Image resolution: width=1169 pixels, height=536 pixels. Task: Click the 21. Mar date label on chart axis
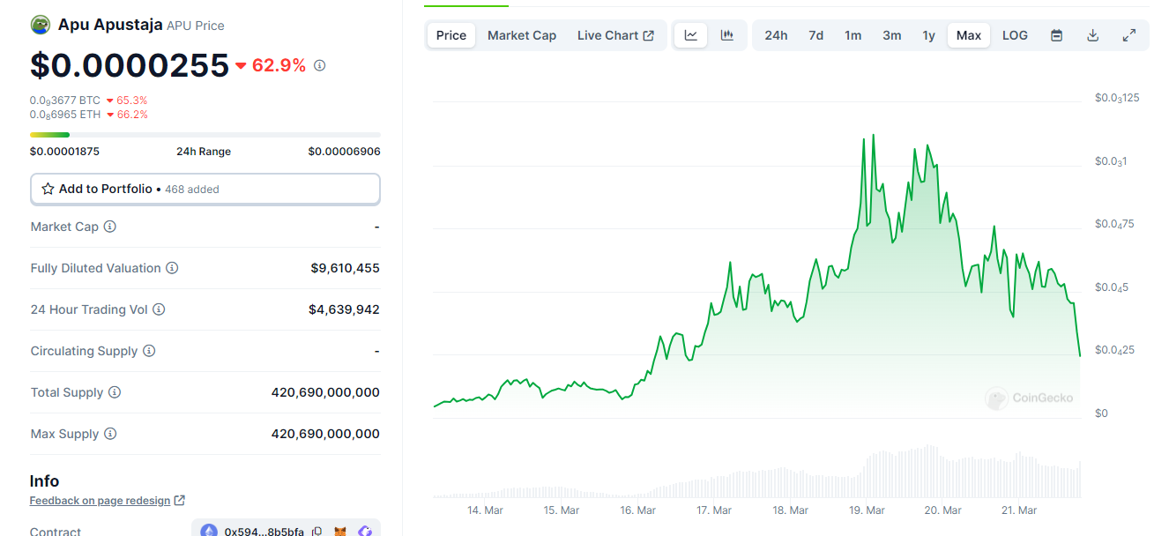tap(1020, 510)
